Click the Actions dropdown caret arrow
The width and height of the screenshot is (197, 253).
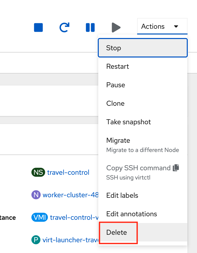(x=176, y=26)
